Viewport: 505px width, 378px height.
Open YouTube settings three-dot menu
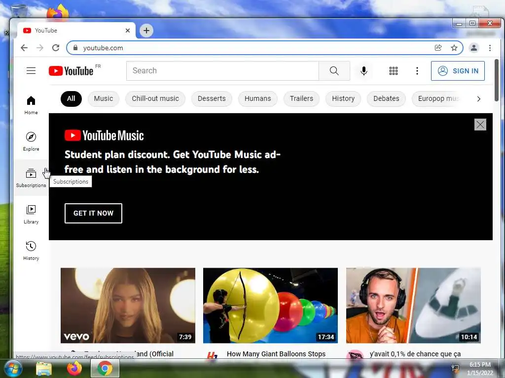tap(417, 71)
